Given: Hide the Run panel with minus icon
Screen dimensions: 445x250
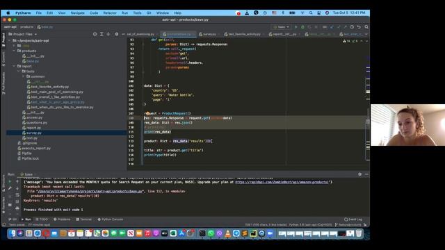Looking at the screenshot, I should pyautogui.click(x=366, y=174).
